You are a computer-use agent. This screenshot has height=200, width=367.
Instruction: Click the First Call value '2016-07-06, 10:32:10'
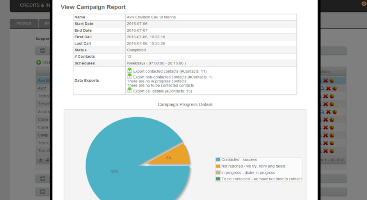pyautogui.click(x=146, y=37)
